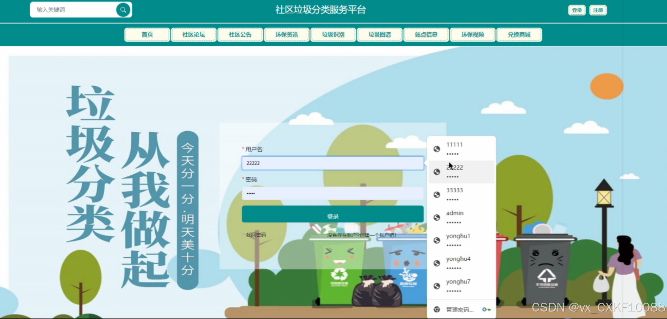Image resolution: width=667 pixels, height=319 pixels.
Task: Click globe icon beside yonghu7 entry
Action: point(437,286)
